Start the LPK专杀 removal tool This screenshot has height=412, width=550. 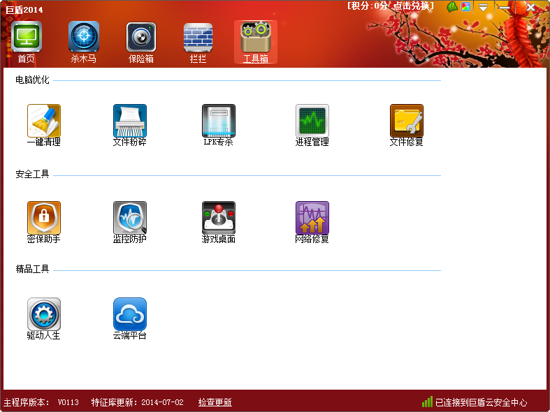point(219,126)
